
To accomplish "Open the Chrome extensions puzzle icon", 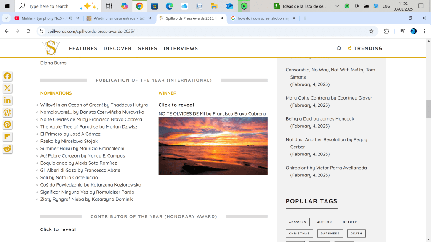I will pos(386,31).
